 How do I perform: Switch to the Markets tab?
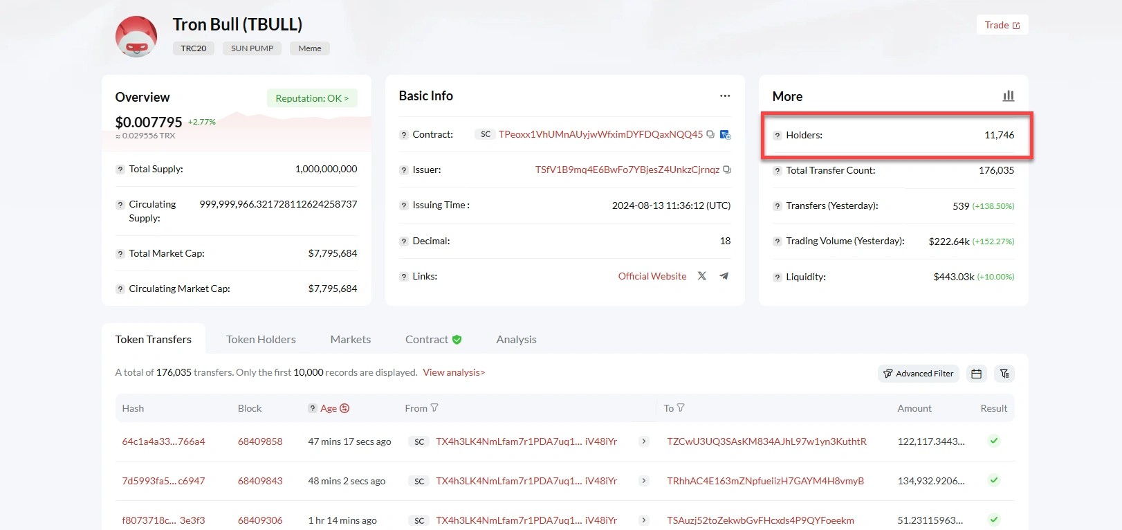pos(350,339)
